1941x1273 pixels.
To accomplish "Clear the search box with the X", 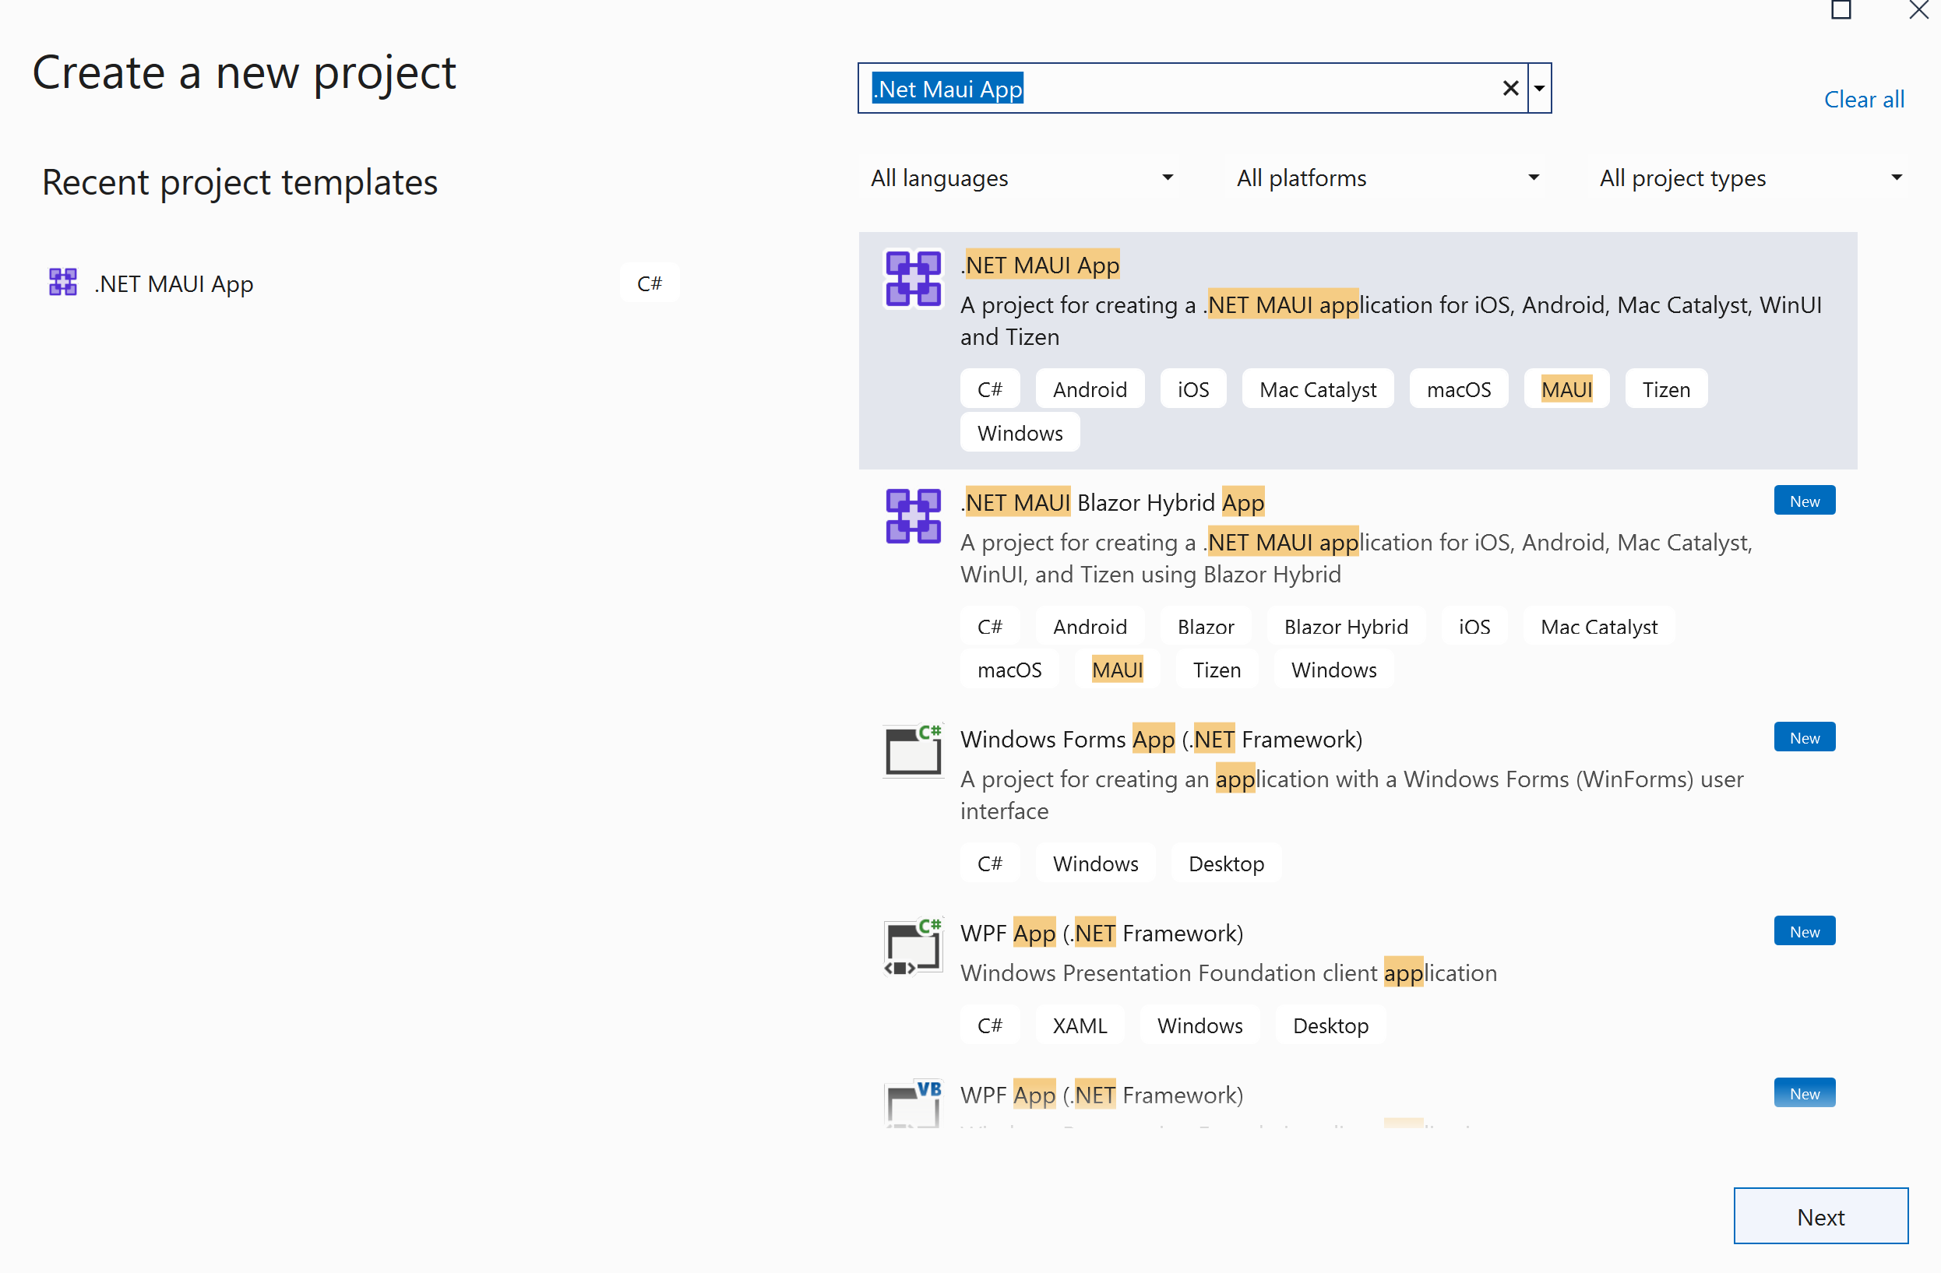I will [1510, 88].
